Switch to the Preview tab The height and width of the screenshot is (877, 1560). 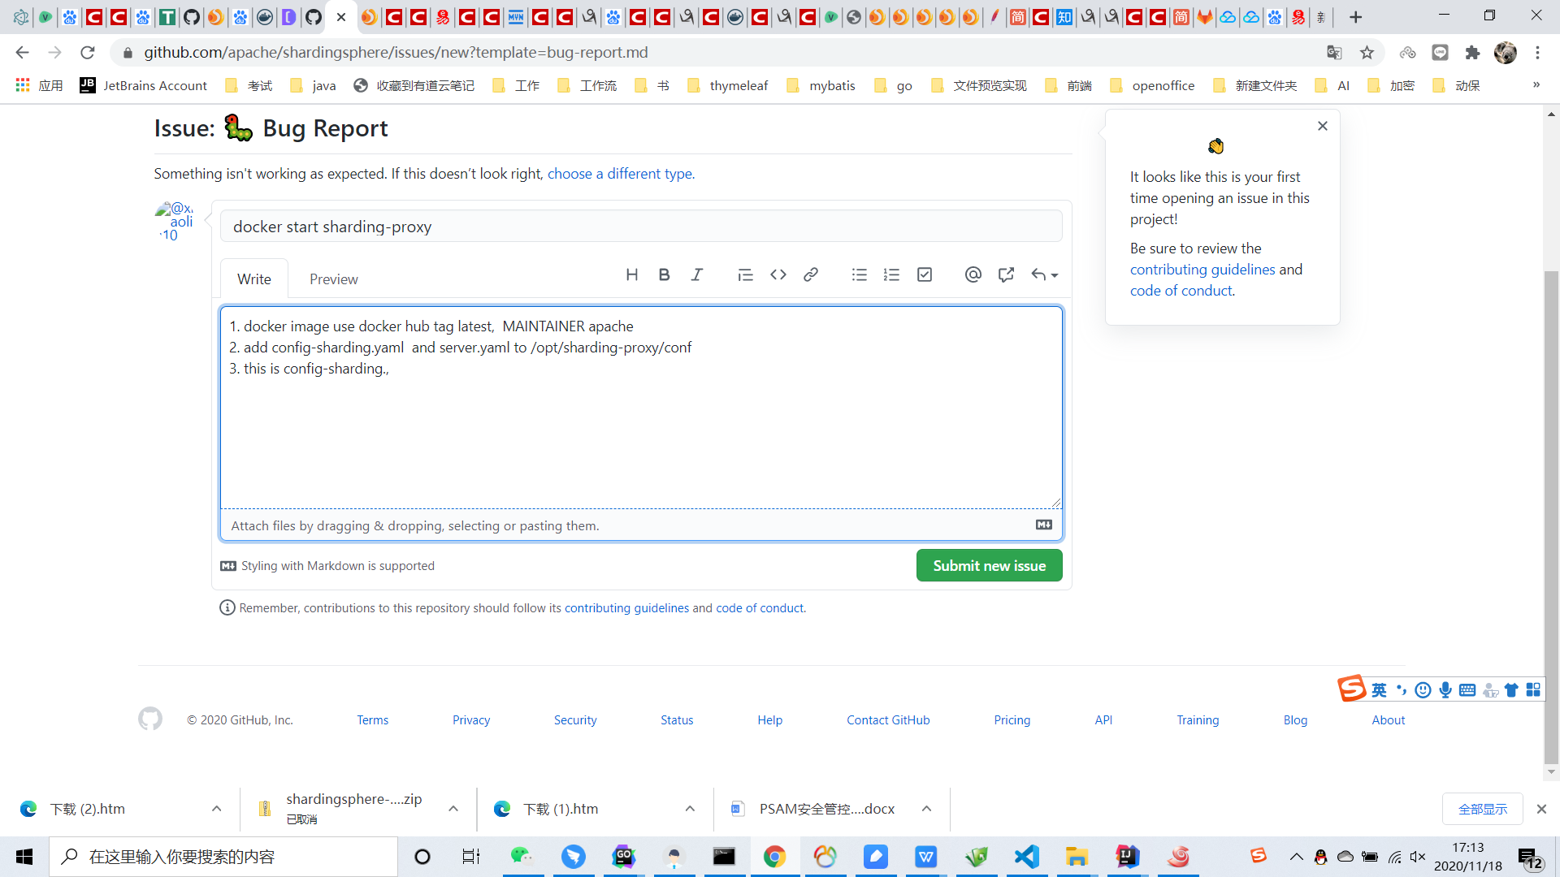[333, 279]
